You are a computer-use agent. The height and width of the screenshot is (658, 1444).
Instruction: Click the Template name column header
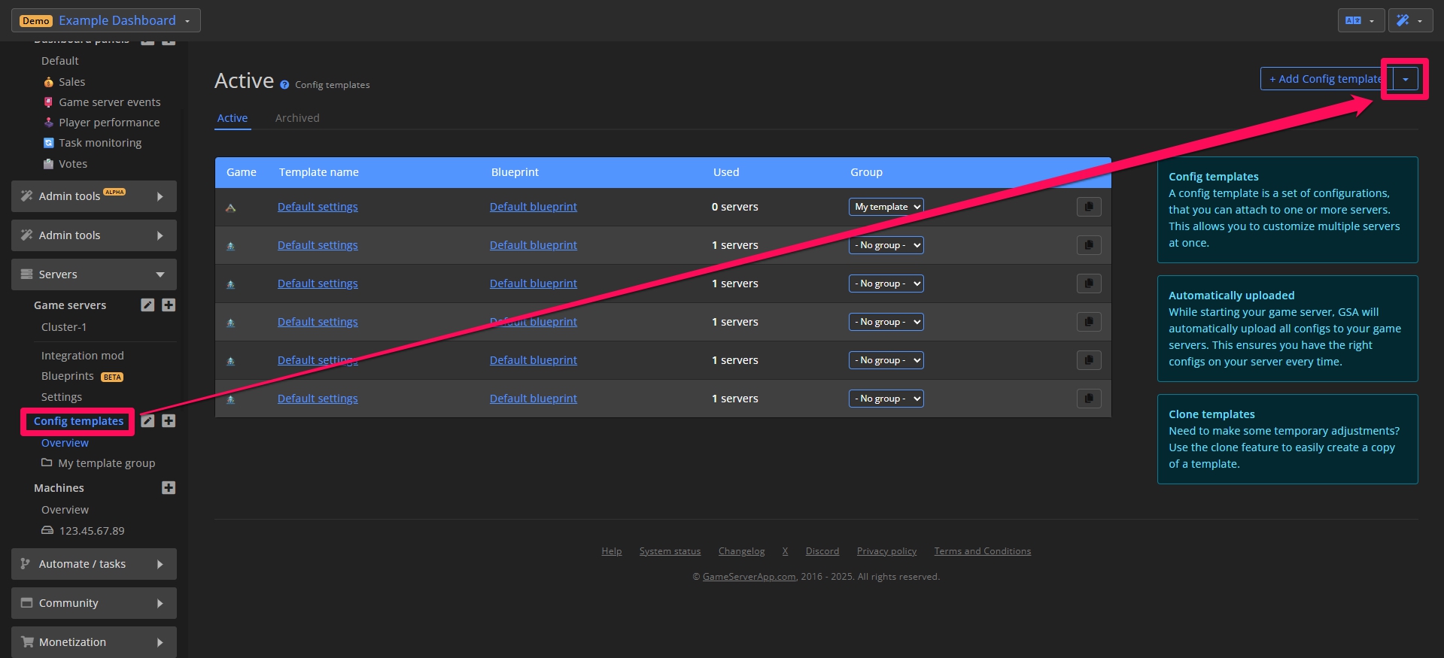tap(319, 172)
